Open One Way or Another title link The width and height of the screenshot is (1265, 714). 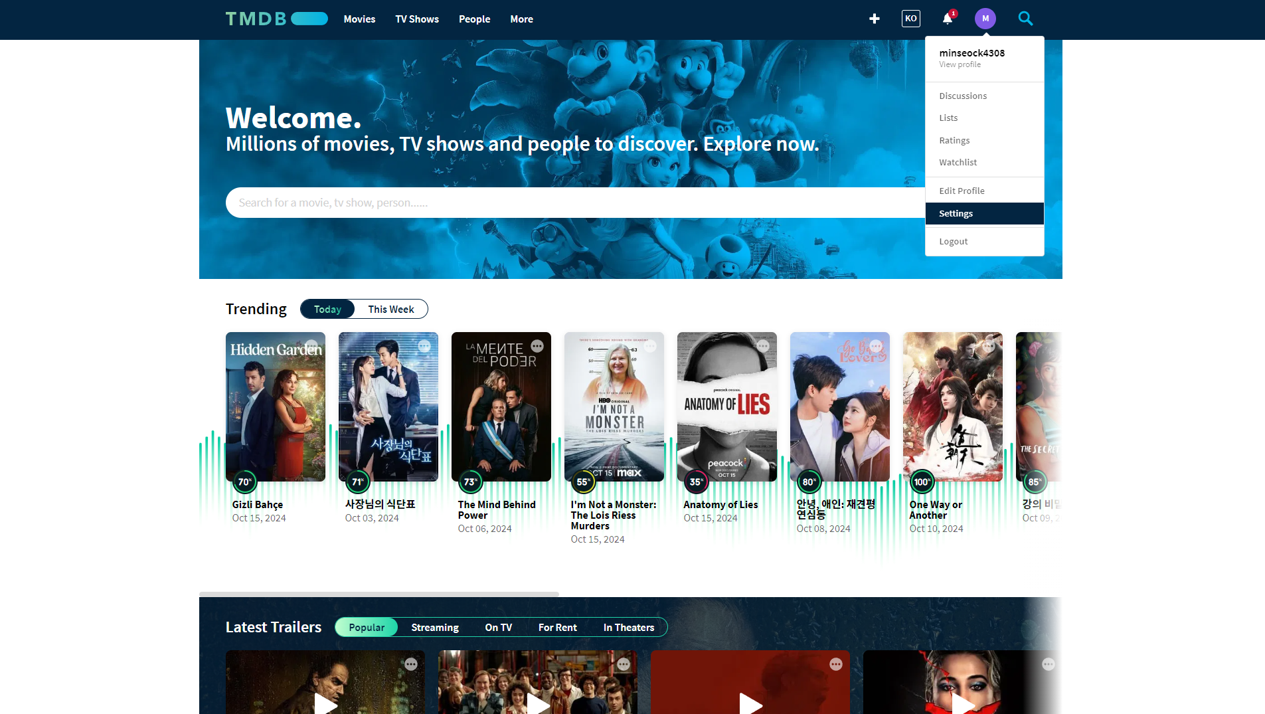click(936, 510)
